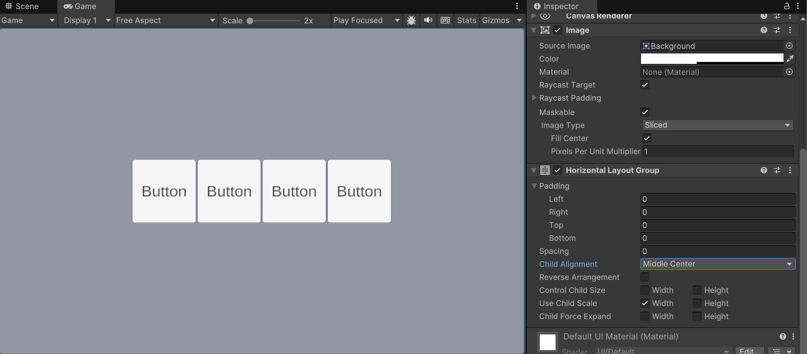Viewport: 807px width, 354px height.
Task: Enable Control Child Size Height checkbox
Action: pos(697,290)
